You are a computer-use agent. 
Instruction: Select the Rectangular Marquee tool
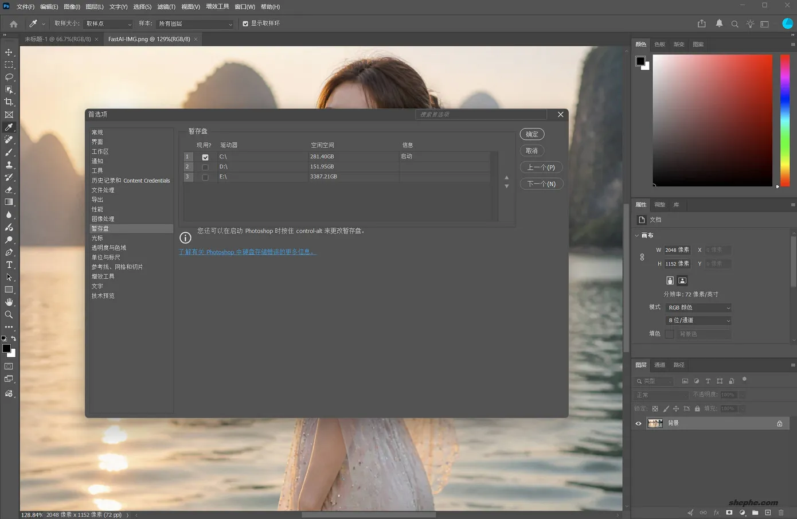click(9, 65)
